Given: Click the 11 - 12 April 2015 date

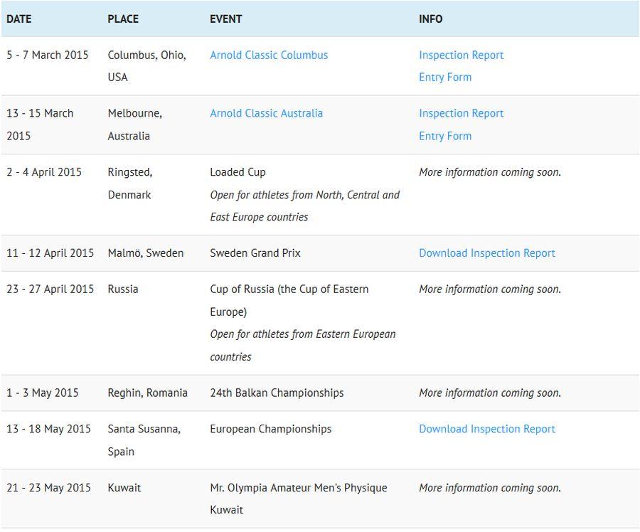Looking at the screenshot, I should coord(50,253).
